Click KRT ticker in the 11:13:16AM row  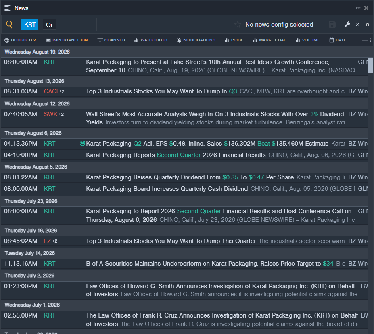tap(50, 264)
